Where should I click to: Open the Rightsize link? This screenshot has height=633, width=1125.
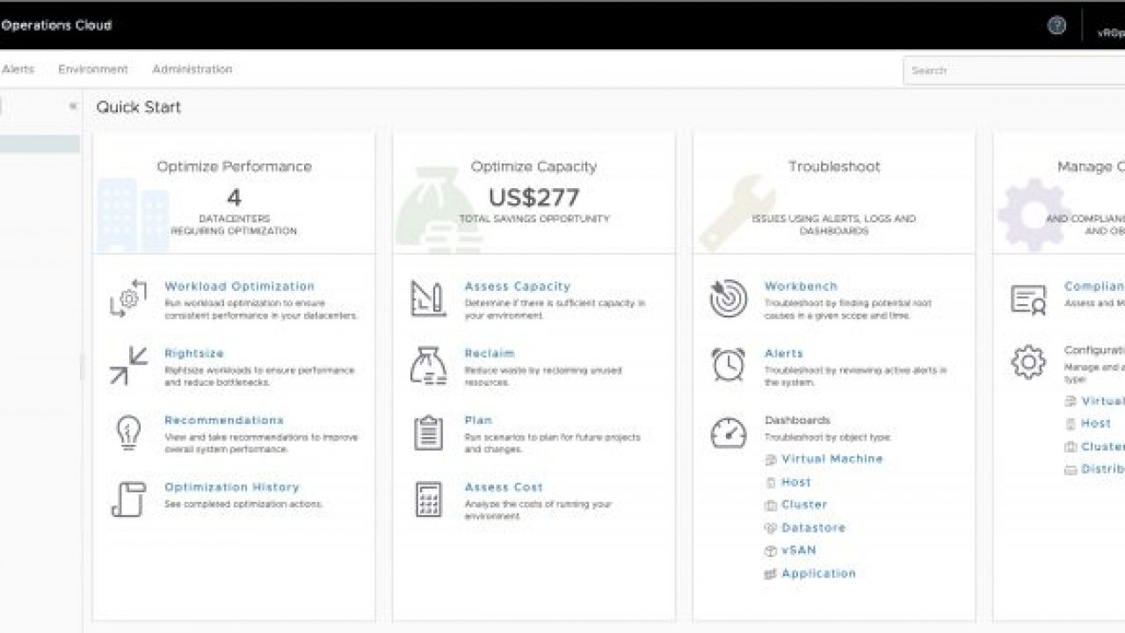[194, 353]
